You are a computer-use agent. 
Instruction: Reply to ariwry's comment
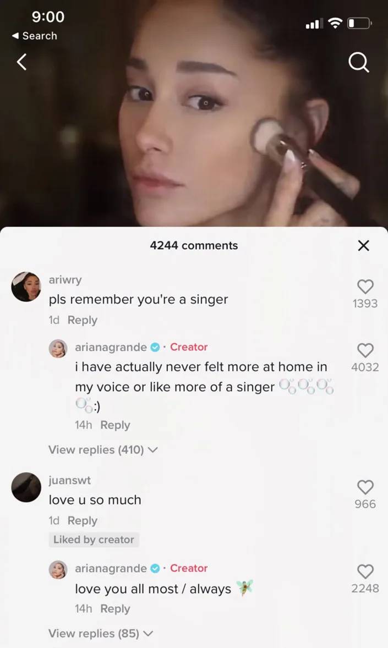coord(82,320)
